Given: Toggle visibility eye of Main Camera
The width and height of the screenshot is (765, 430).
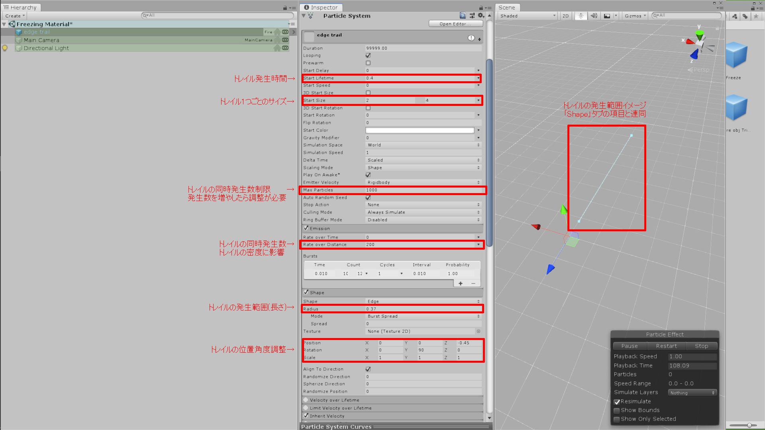Looking at the screenshot, I should coord(285,40).
